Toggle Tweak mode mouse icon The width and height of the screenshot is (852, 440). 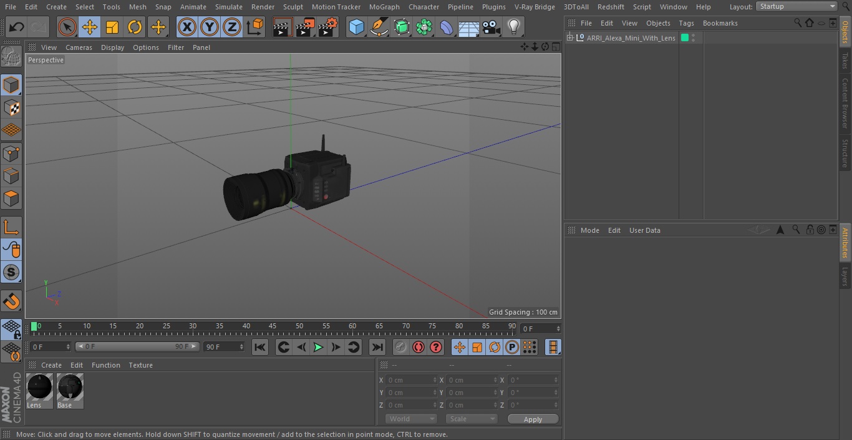pyautogui.click(x=11, y=249)
